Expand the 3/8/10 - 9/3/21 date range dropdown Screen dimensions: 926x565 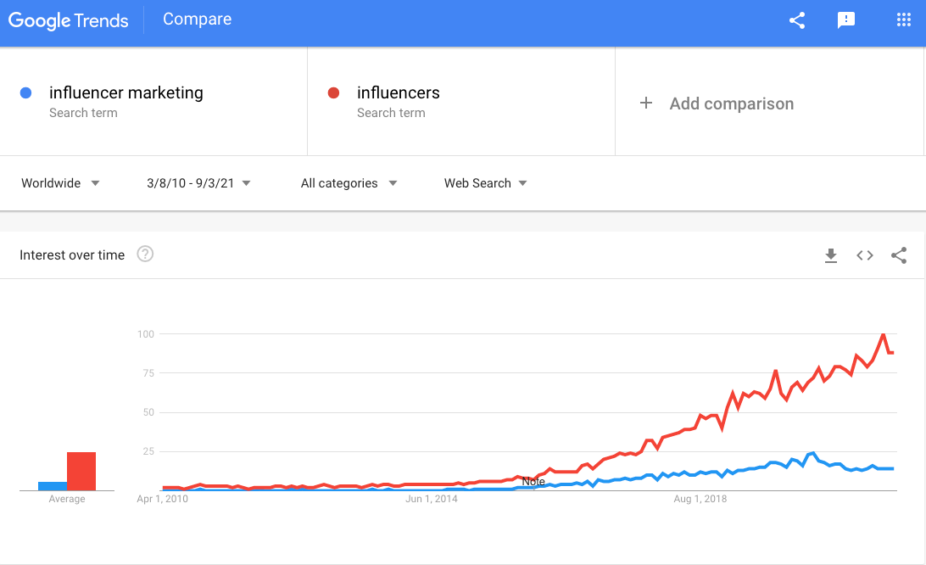coord(198,183)
